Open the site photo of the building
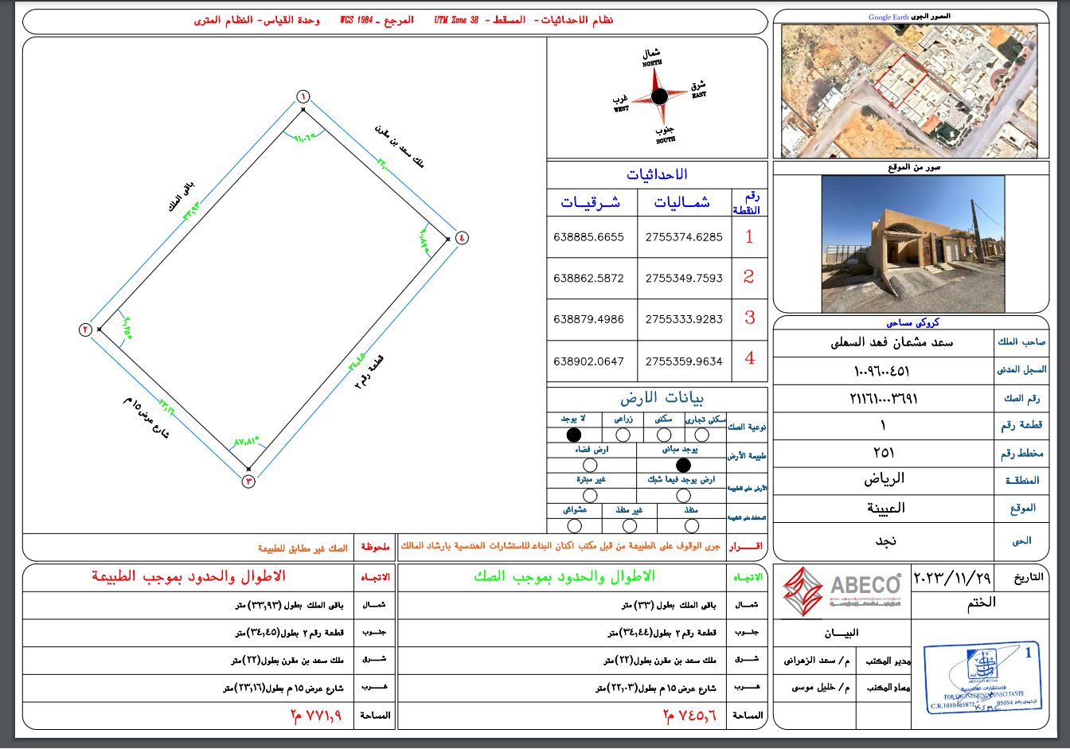Viewport: 1070px width, 749px height. pyautogui.click(x=913, y=244)
